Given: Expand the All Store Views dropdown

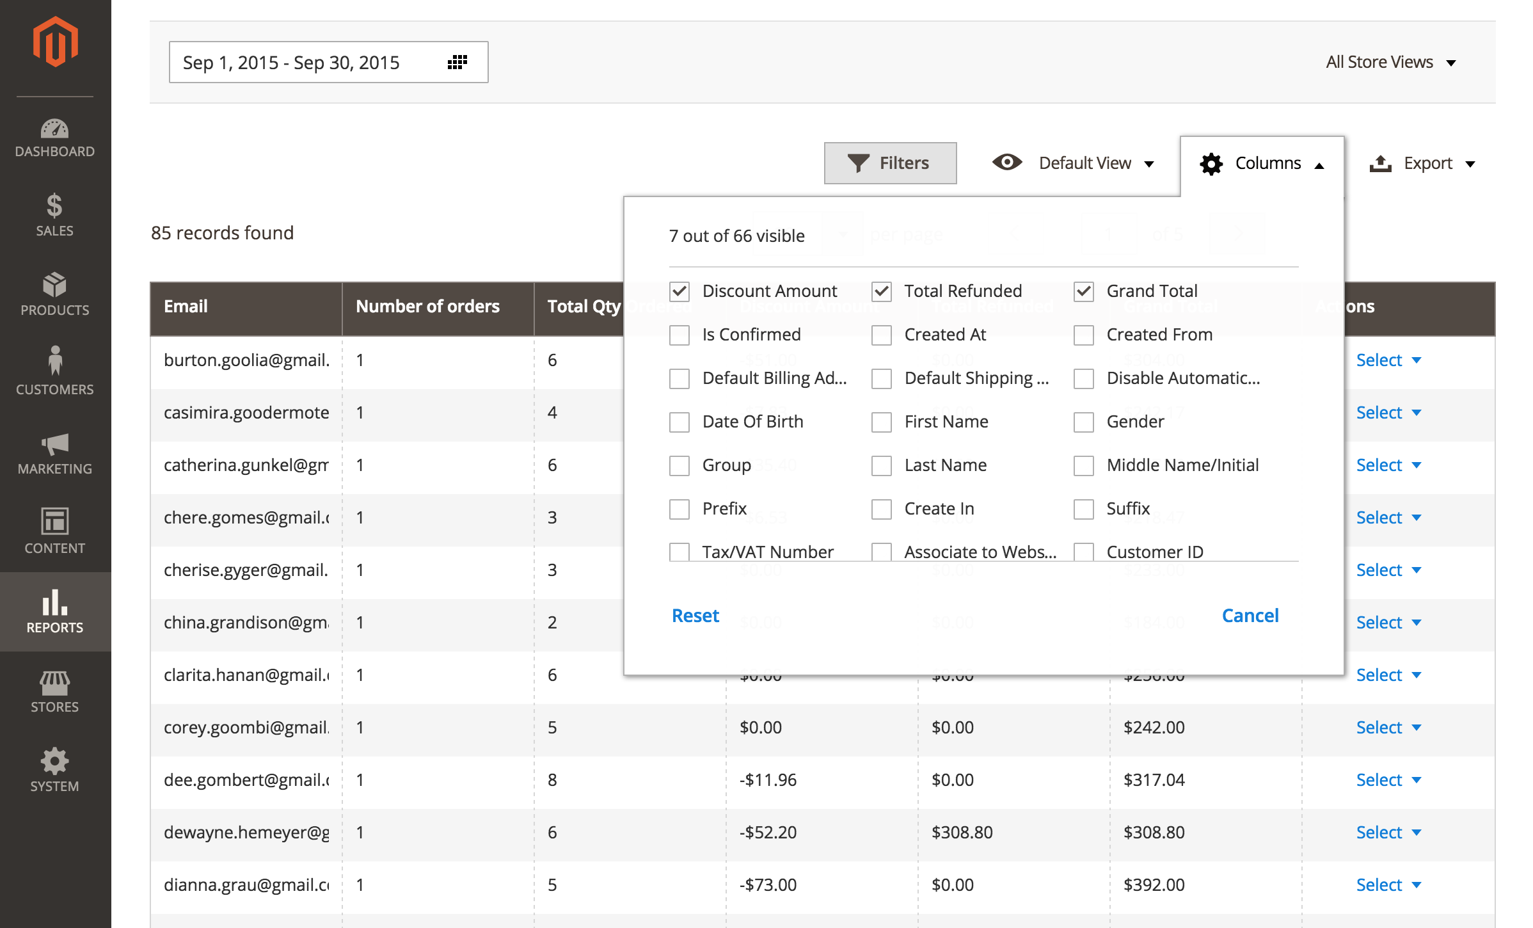Looking at the screenshot, I should point(1391,61).
